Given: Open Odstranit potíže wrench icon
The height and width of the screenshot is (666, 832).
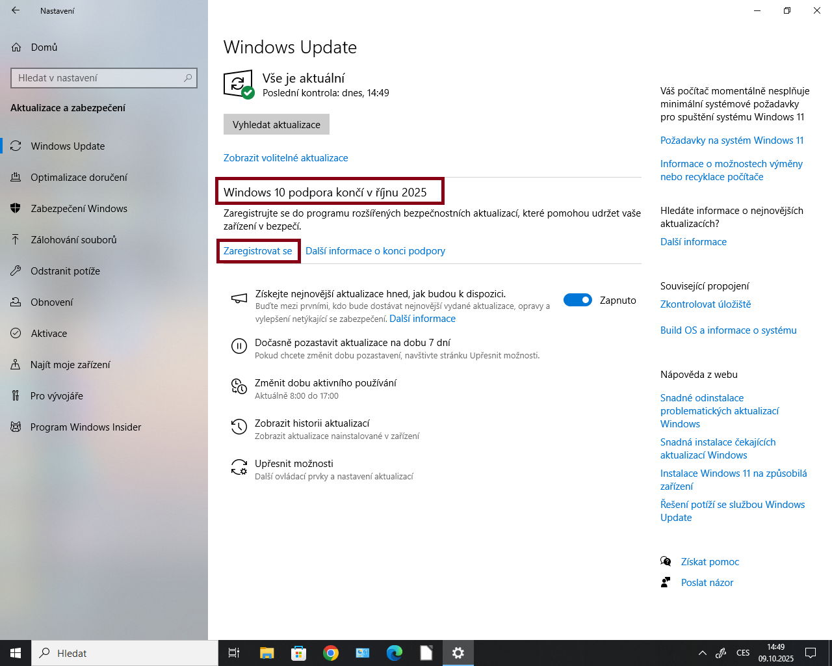Looking at the screenshot, I should 16,271.
